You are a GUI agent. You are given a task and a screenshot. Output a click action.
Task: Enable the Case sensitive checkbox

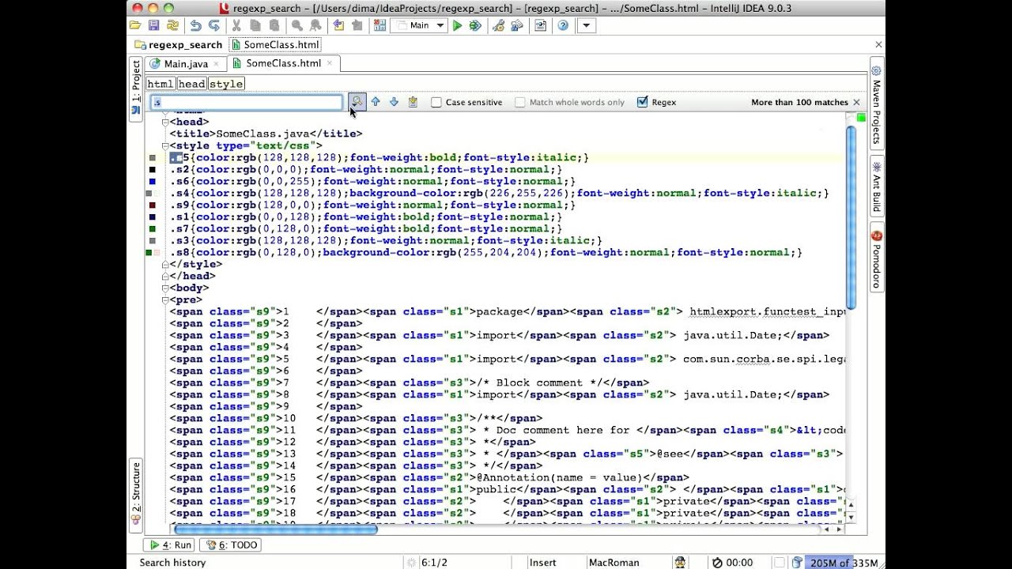click(436, 102)
